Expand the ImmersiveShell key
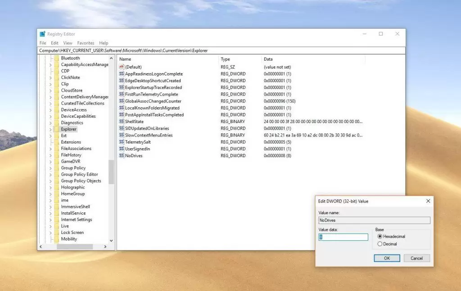The image size is (461, 291). click(50, 207)
